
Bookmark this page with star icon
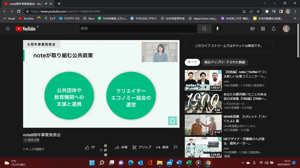(x=258, y=11)
